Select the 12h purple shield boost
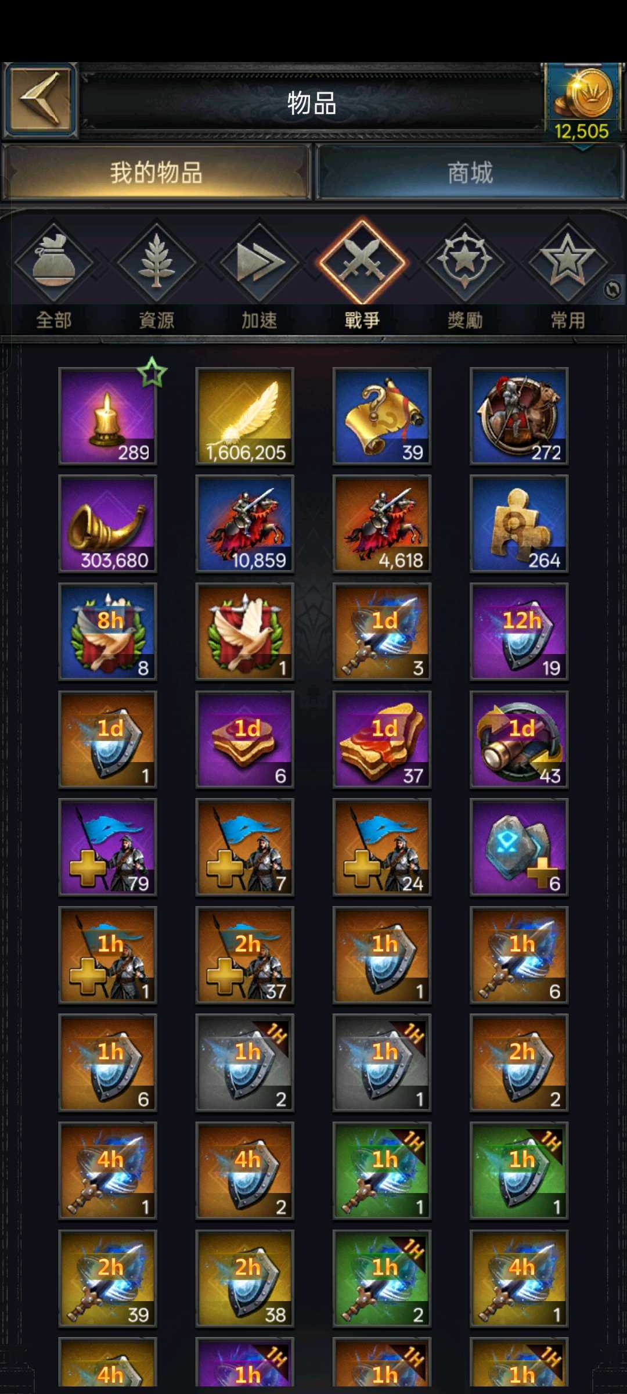627x1394 pixels. point(519,632)
